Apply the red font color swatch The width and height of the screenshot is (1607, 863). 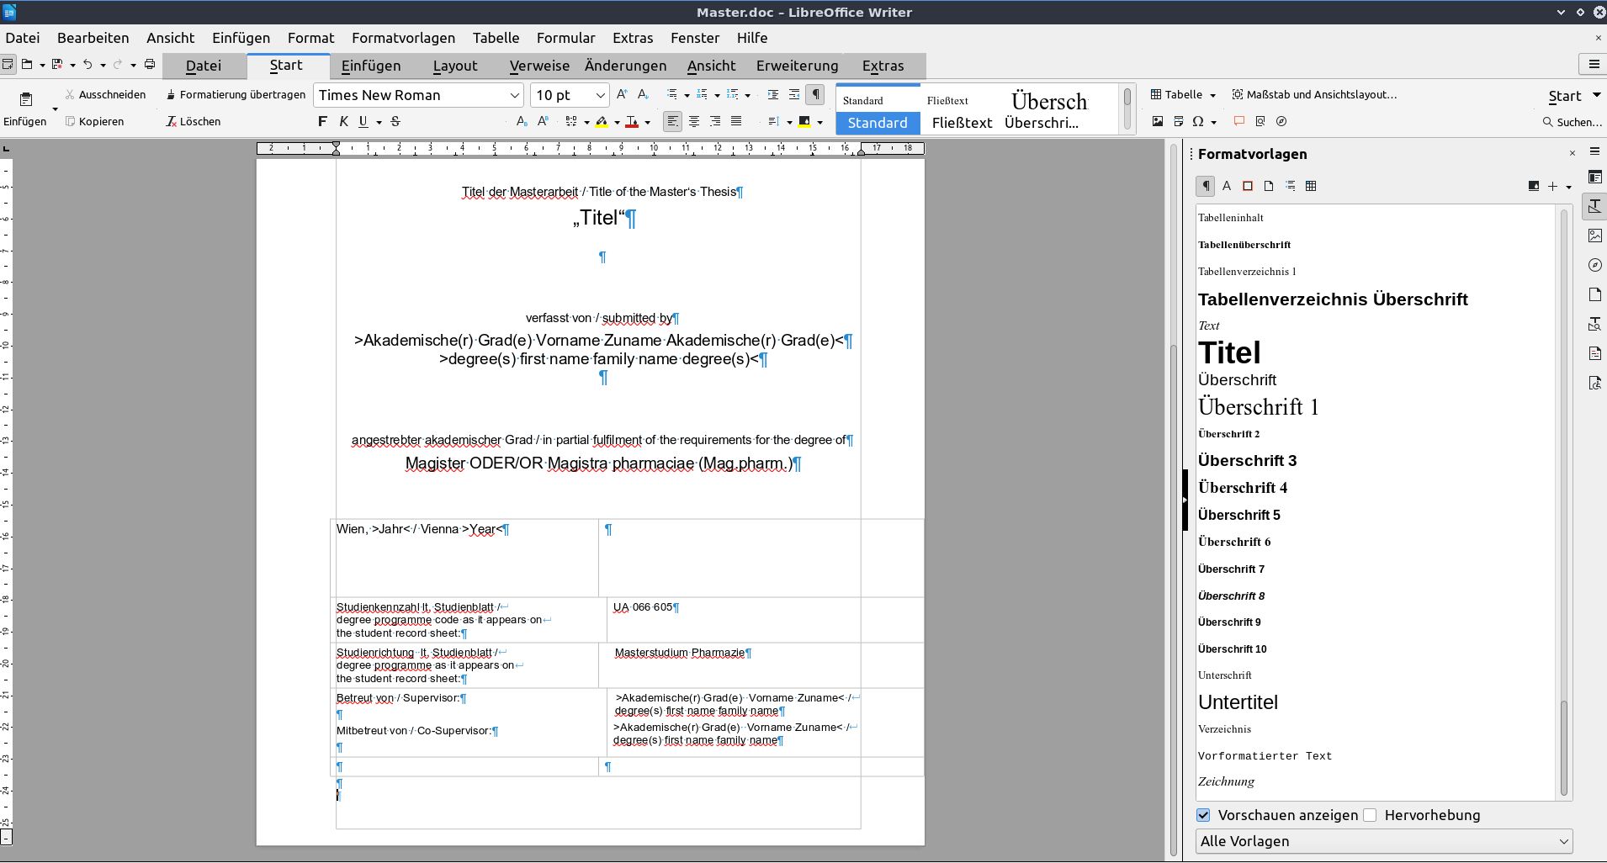pos(632,122)
